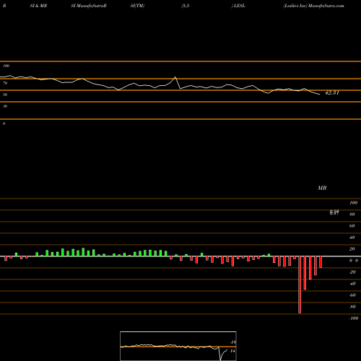Click the MR axis label -40
The height and width of the screenshot is (361, 361).
(352, 284)
